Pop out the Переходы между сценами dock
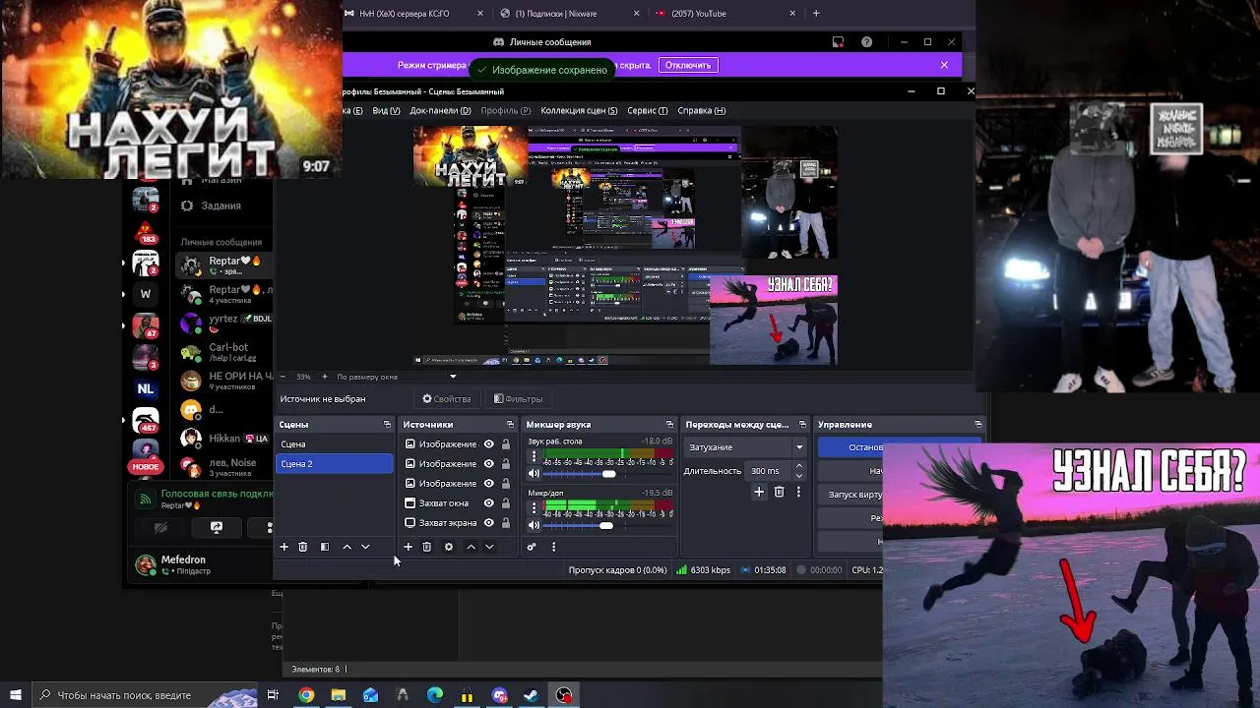The image size is (1260, 708). (802, 425)
